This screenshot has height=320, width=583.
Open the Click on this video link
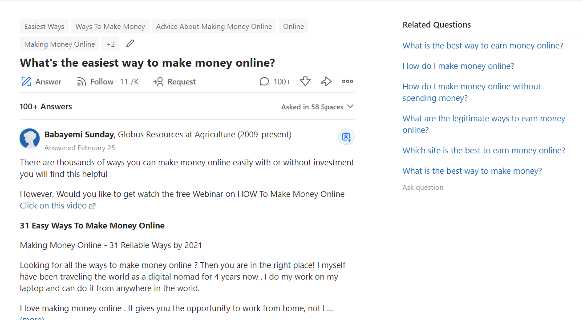click(x=53, y=206)
